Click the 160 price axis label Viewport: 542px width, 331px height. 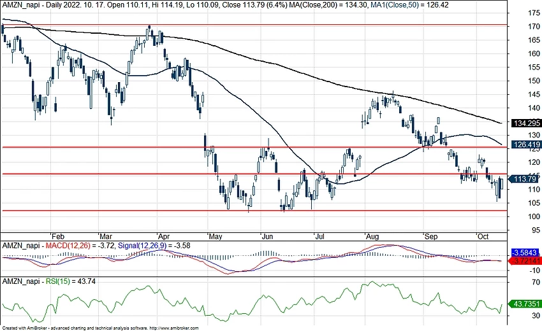pos(534,54)
